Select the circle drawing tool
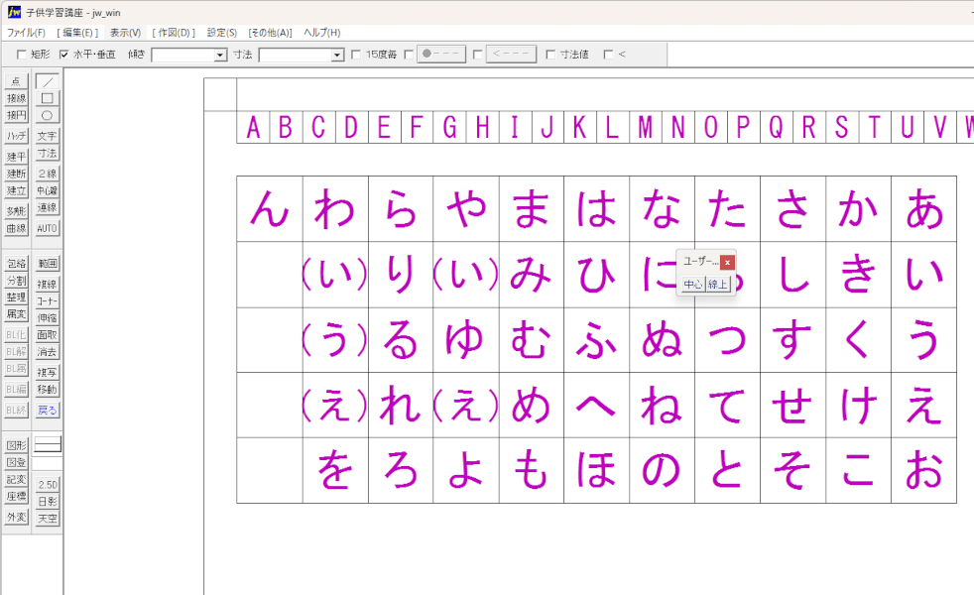 click(48, 115)
